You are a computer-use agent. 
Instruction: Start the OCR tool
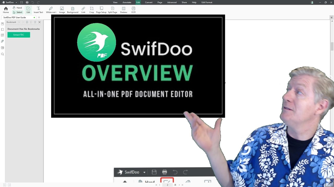click(x=133, y=10)
